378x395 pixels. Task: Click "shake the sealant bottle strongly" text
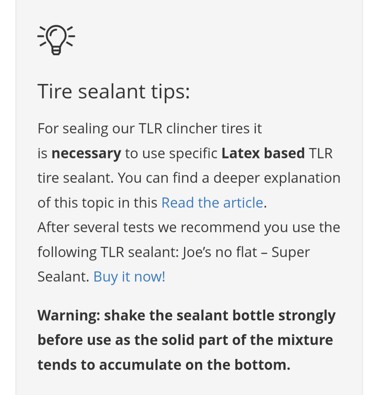pos(219,315)
